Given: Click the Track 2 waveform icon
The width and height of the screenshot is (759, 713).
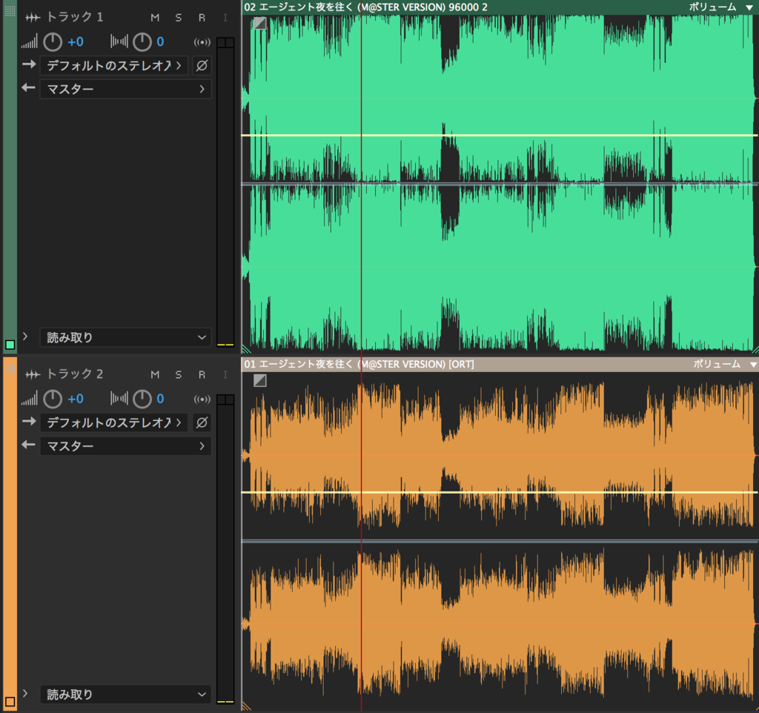Looking at the screenshot, I should point(33,374).
